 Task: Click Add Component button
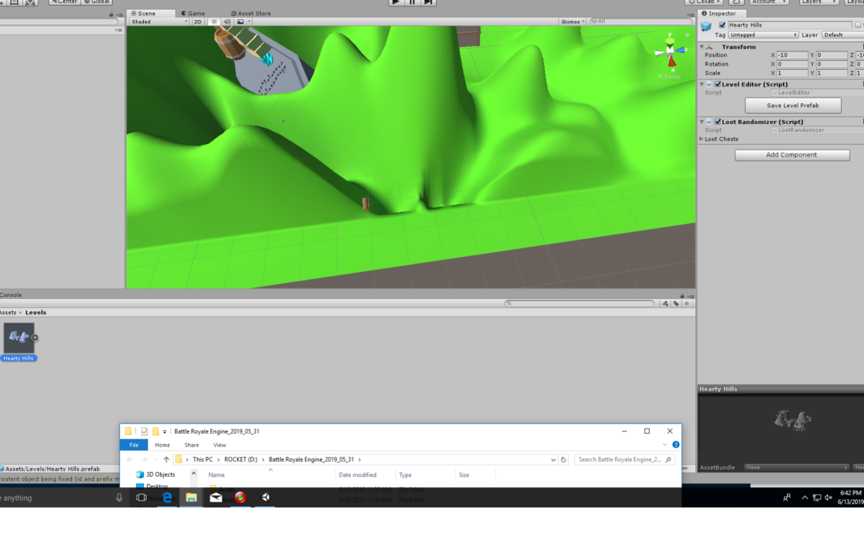tap(792, 155)
